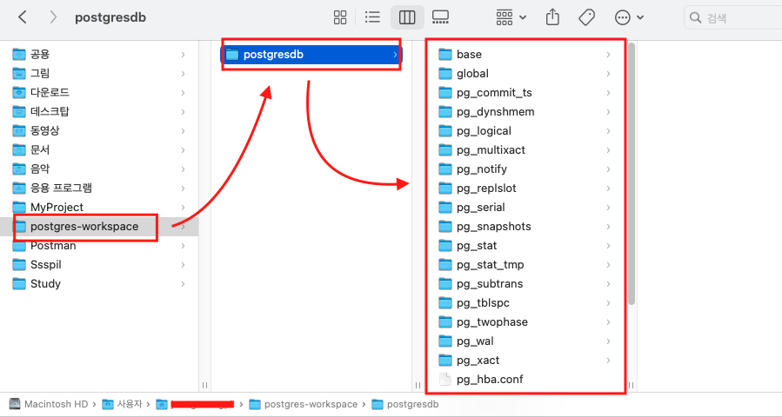Click the Tags toolbar icon
Image resolution: width=782 pixels, height=417 pixels.
point(586,17)
